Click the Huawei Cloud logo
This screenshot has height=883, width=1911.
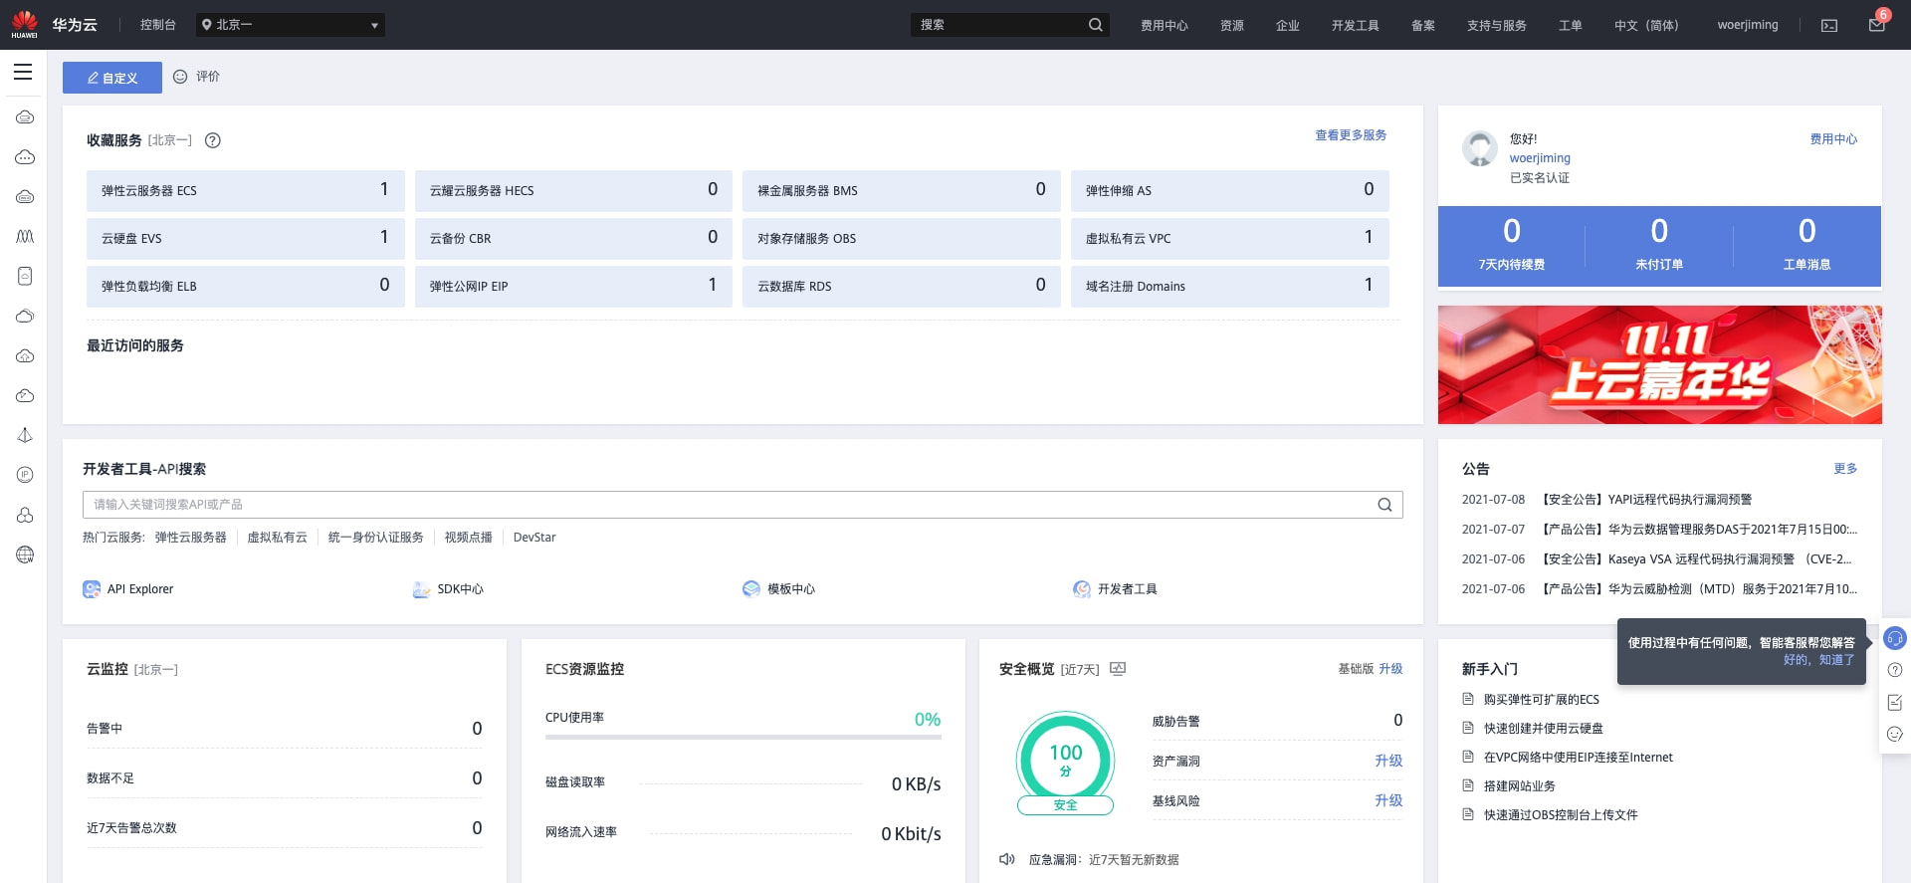click(55, 25)
